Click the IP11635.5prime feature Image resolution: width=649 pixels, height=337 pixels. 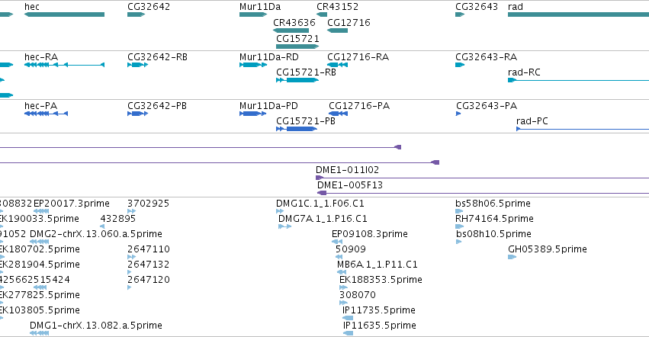(348, 333)
